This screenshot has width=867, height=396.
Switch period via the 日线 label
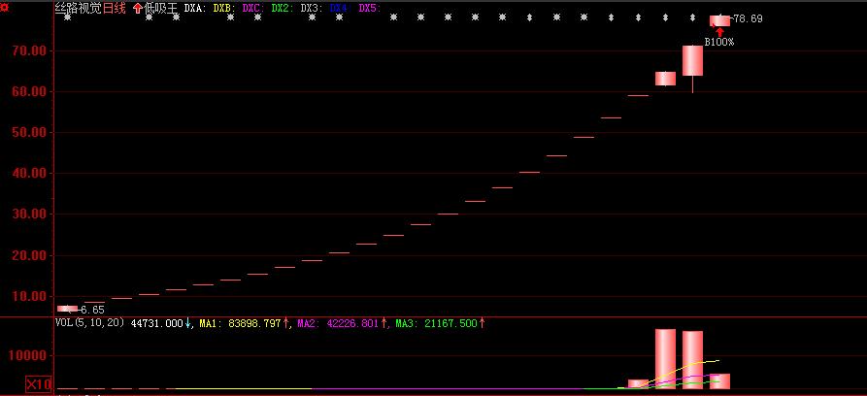[115, 9]
